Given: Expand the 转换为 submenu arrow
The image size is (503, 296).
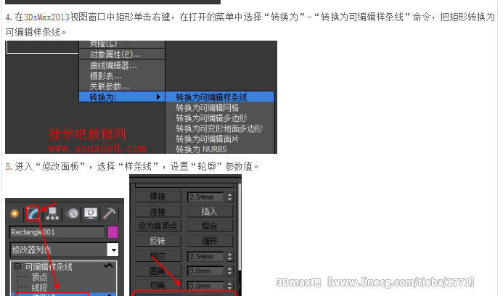Looking at the screenshot, I should (x=158, y=97).
